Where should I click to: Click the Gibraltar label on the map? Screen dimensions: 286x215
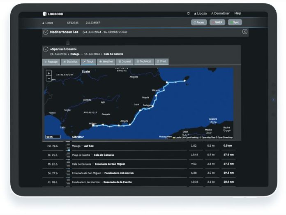[x=78, y=137]
